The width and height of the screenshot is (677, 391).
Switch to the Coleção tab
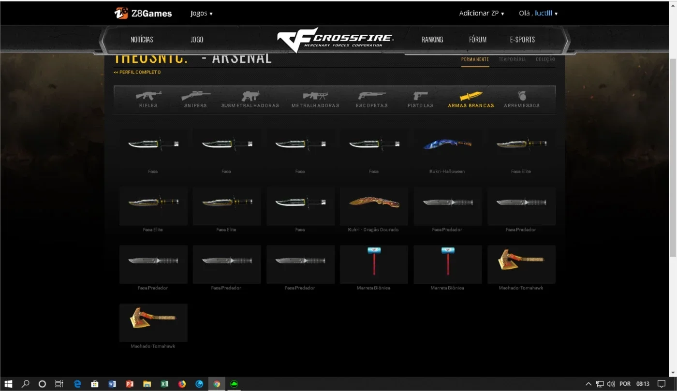545,59
